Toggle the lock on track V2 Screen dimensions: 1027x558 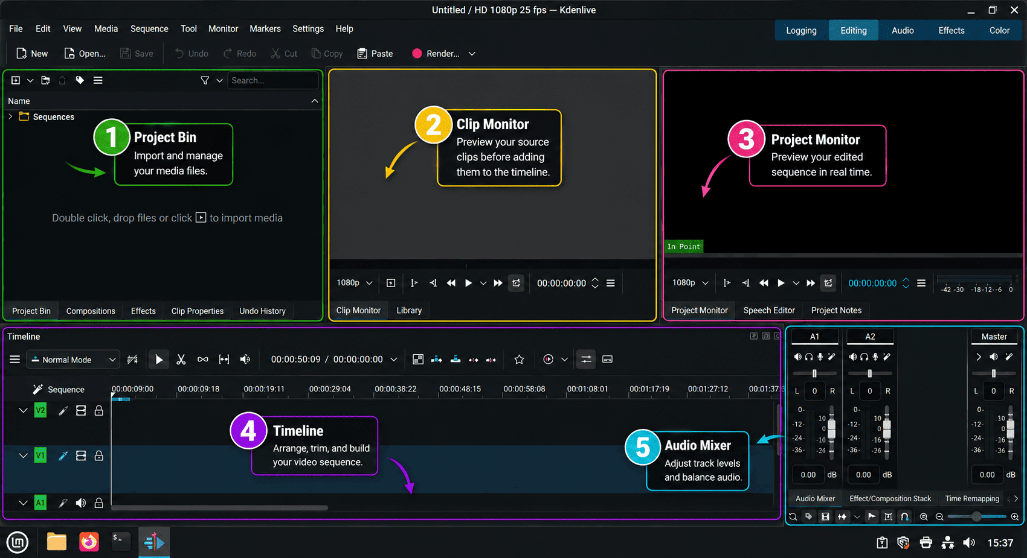tap(99, 411)
